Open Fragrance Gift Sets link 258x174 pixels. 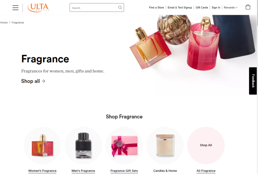(x=124, y=171)
